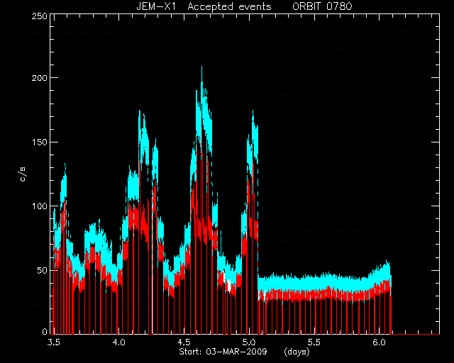The width and height of the screenshot is (454, 363).
Task: Click the 6.0 x-axis tick label
Action: [379, 342]
